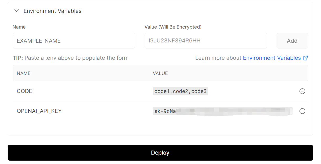Click the NAME column header
Screen dimensions: 321x164
tap(24, 73)
